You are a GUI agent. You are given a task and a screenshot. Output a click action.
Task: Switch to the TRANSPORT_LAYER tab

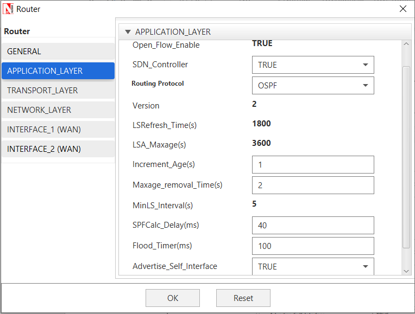coord(58,91)
